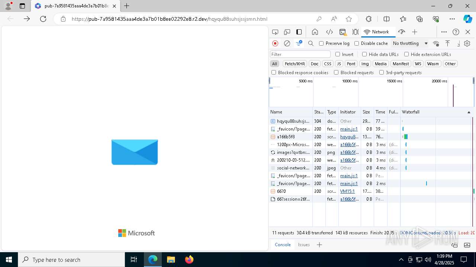Sort requests by Time column
The width and height of the screenshot is (476, 267).
(x=380, y=112)
